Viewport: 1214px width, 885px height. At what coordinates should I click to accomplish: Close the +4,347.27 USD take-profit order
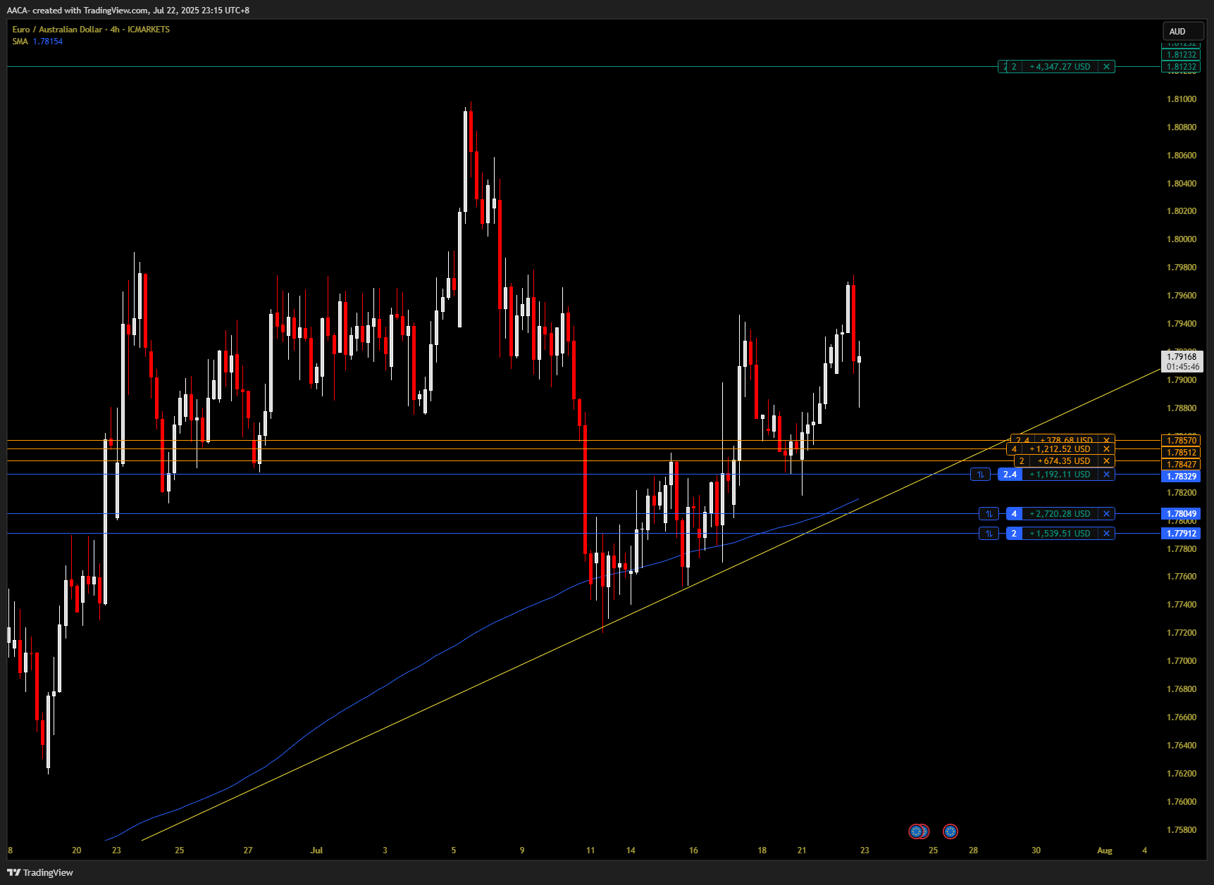click(x=1106, y=67)
